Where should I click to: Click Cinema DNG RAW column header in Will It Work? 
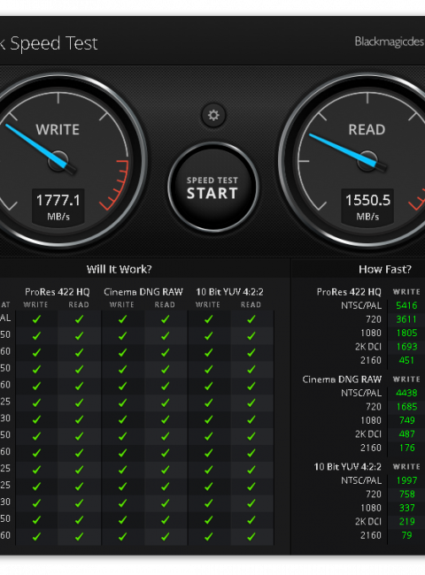click(143, 292)
